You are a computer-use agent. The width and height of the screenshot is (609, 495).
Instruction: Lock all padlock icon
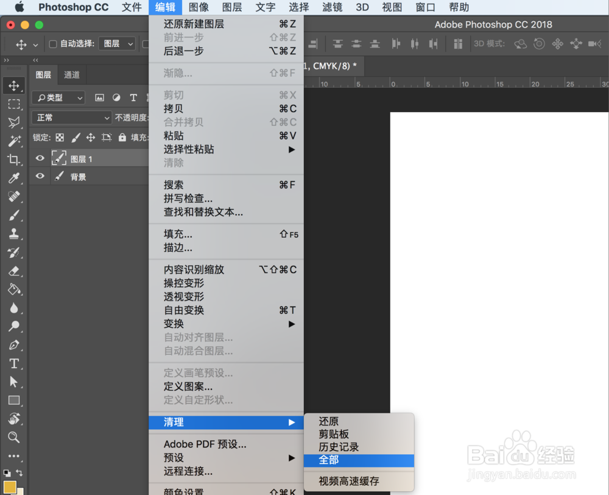click(122, 137)
